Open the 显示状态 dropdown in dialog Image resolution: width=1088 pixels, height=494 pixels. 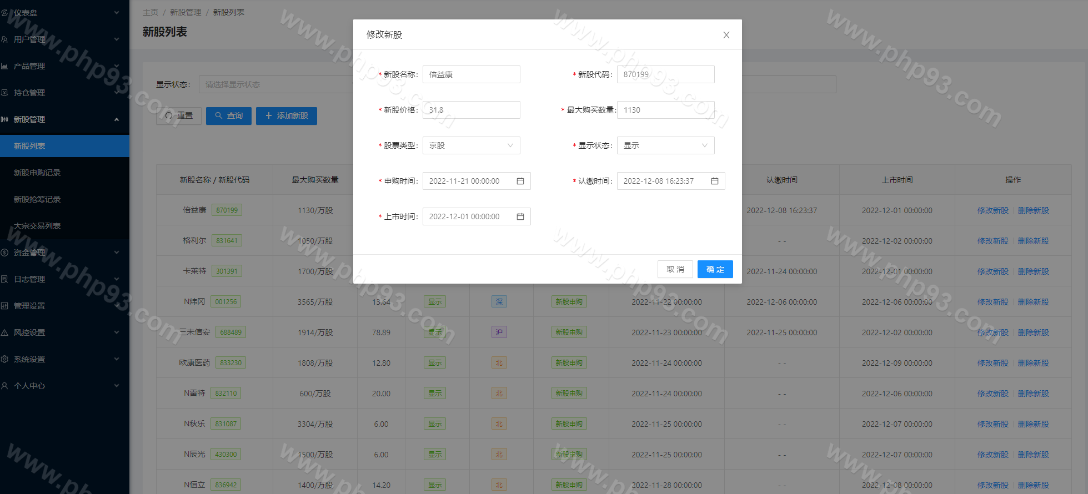[665, 145]
